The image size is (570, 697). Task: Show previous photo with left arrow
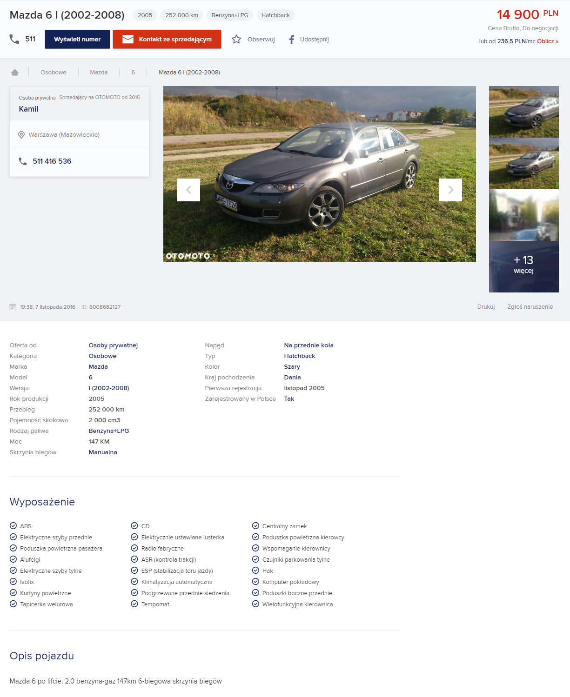[x=188, y=190]
